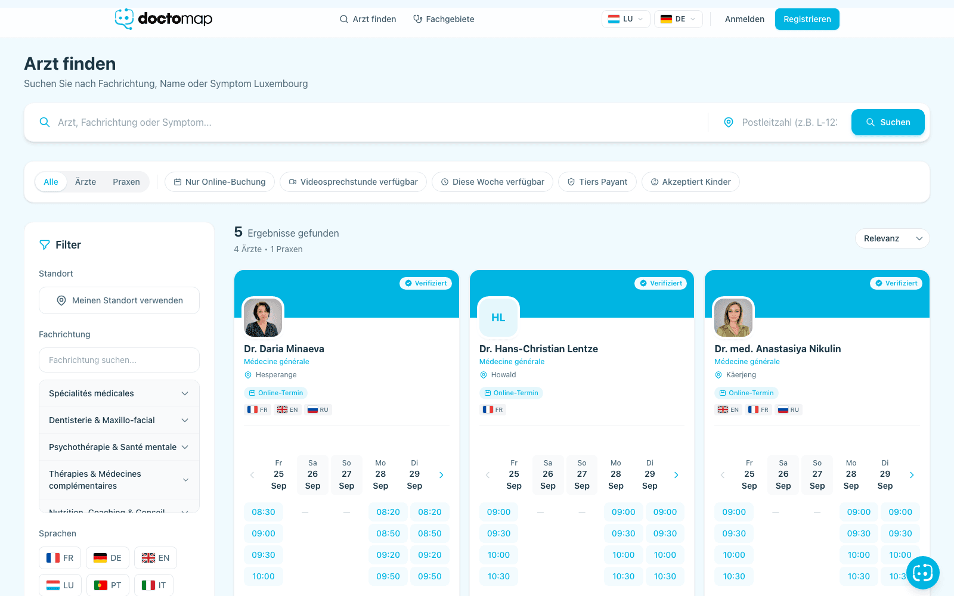
Task: Click the filter funnel icon
Action: [44, 245]
